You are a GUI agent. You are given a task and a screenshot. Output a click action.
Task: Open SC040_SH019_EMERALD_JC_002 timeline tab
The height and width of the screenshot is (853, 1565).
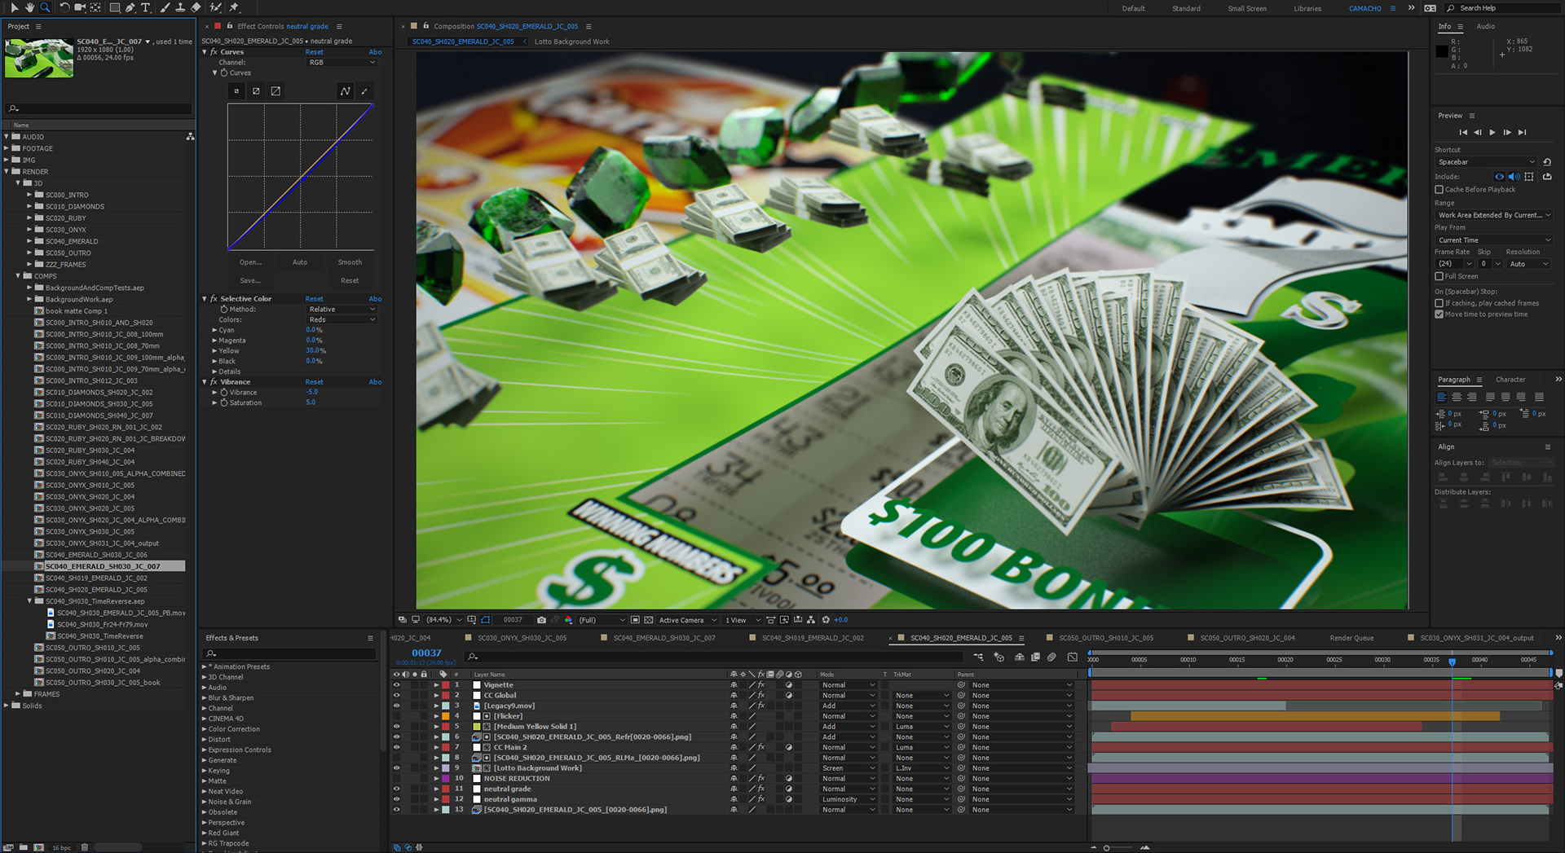coord(813,638)
